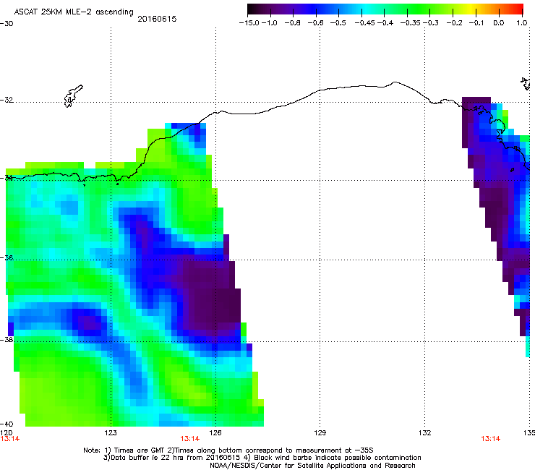Click the island outline at the top right edge
The image size is (535, 470).
[526, 84]
